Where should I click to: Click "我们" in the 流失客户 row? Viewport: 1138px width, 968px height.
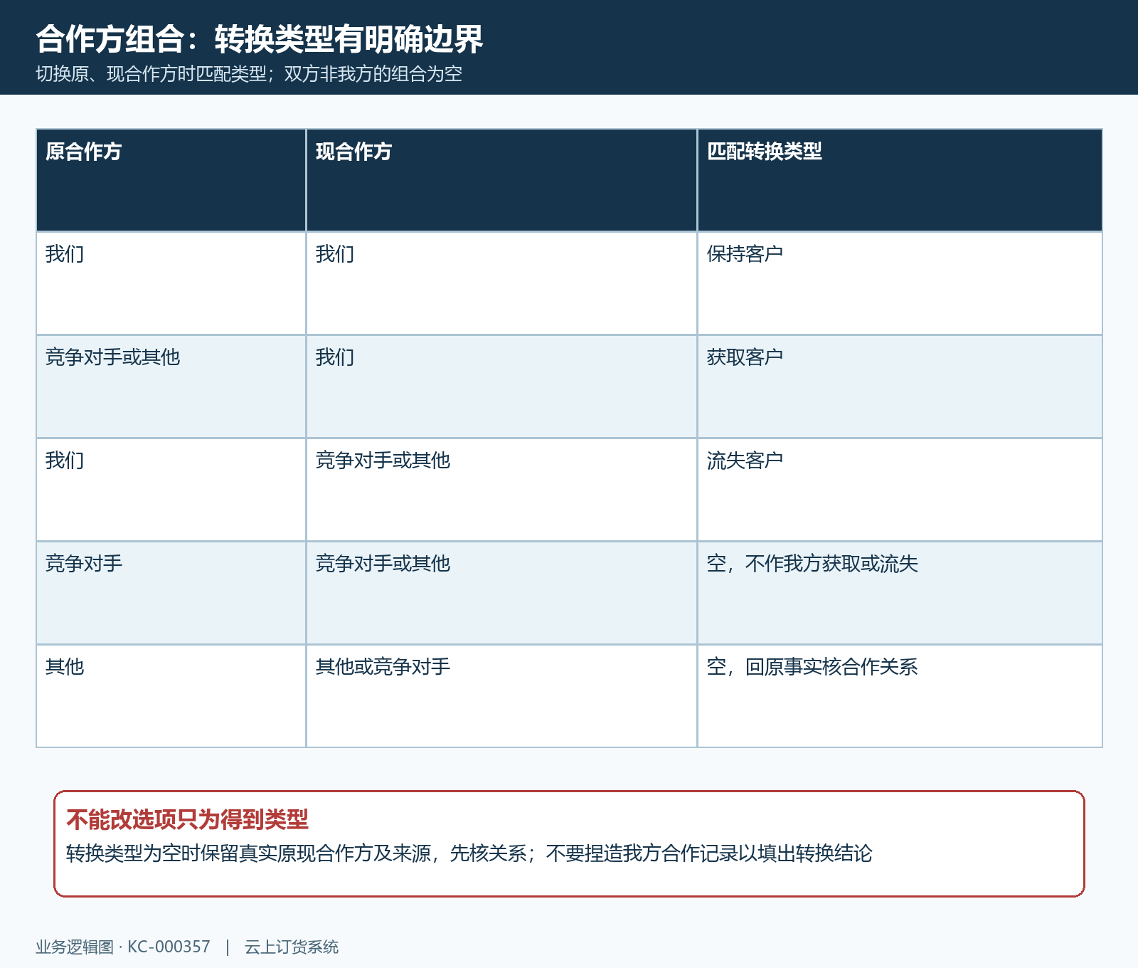(171, 490)
